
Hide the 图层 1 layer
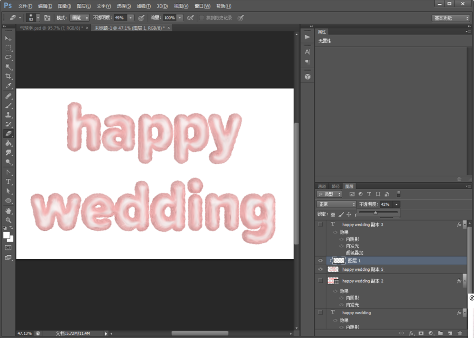click(320, 260)
